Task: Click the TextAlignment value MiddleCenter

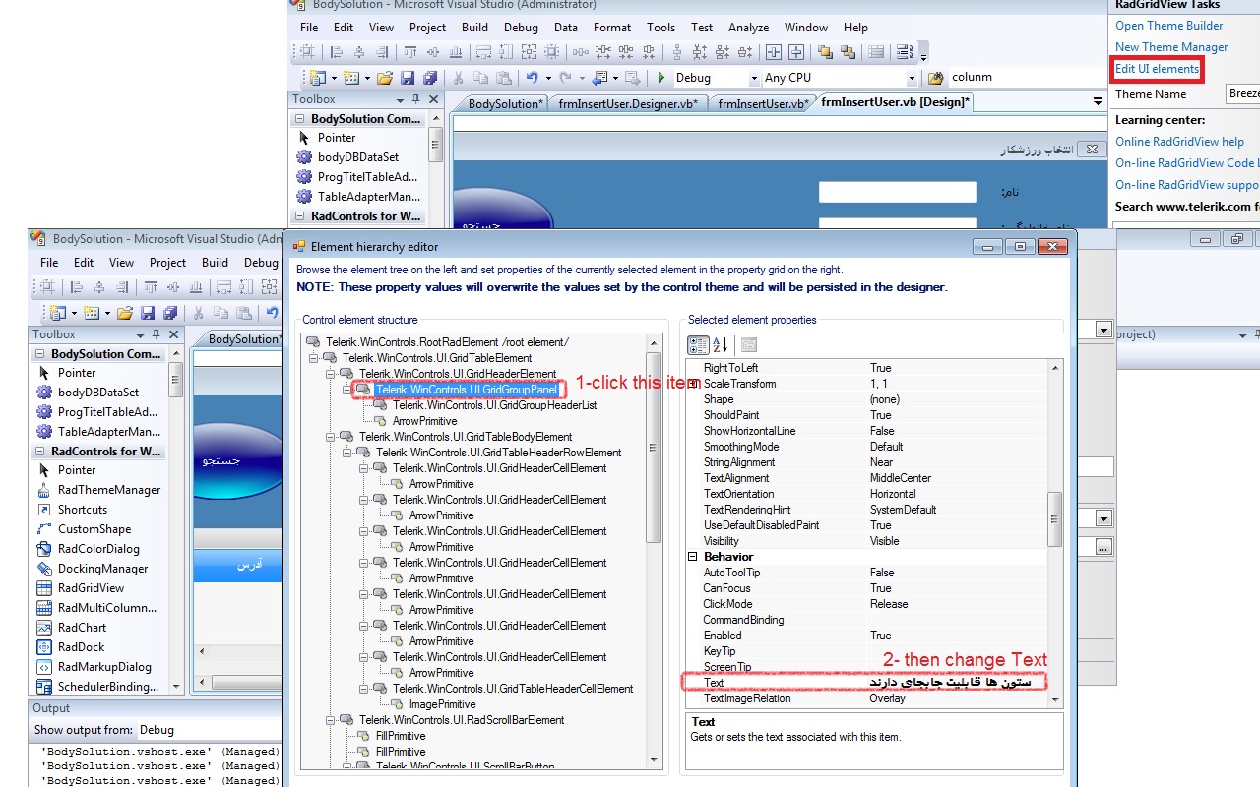Action: (901, 478)
